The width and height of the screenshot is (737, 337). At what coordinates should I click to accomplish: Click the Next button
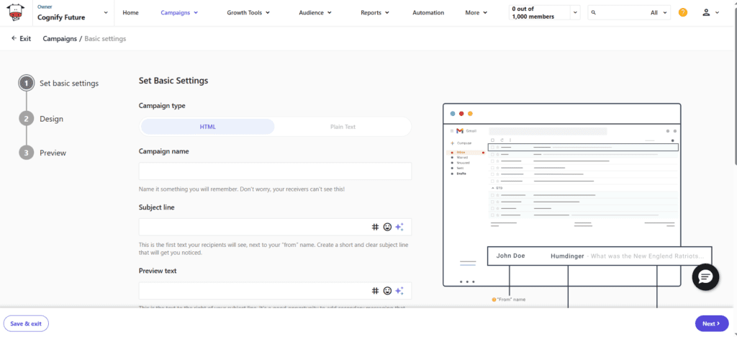coord(711,323)
